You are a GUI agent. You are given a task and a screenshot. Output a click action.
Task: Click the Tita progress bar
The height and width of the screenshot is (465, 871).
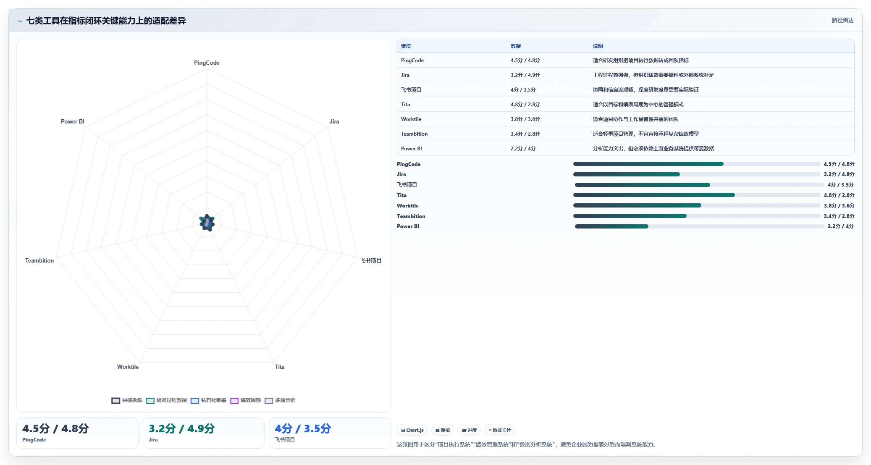pos(696,195)
